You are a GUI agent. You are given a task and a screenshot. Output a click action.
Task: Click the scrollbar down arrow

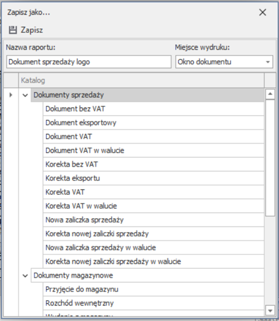[x=270, y=310]
